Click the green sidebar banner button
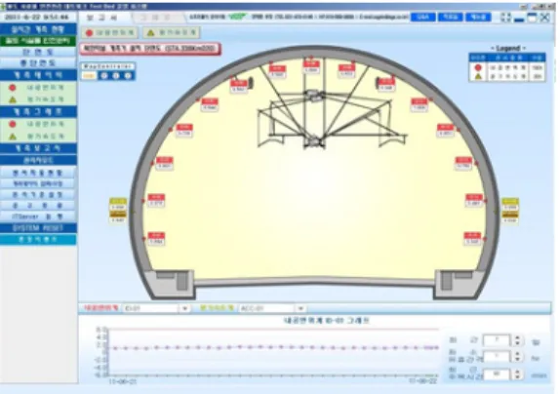The width and height of the screenshot is (560, 394). click(38, 41)
